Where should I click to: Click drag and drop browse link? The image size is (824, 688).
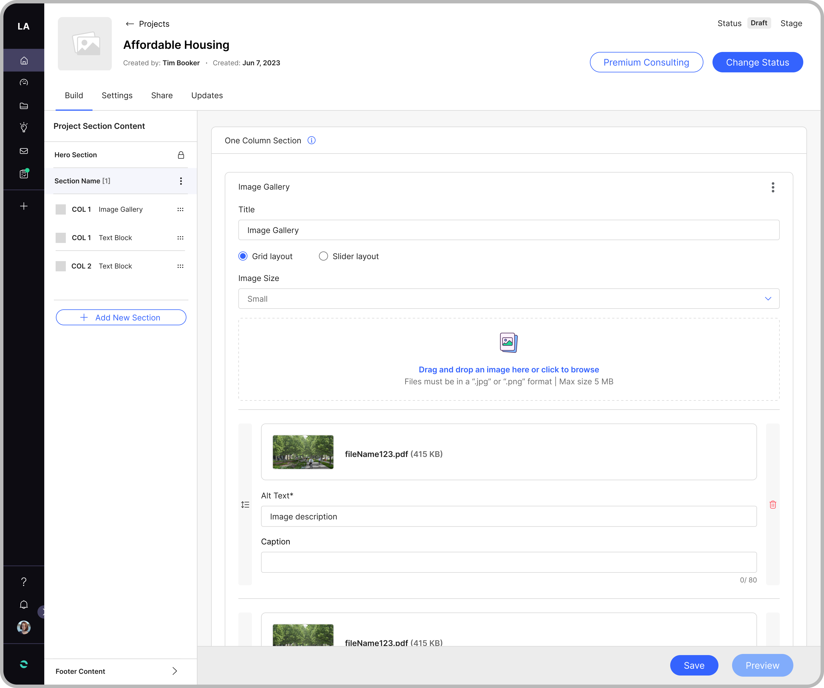click(509, 369)
